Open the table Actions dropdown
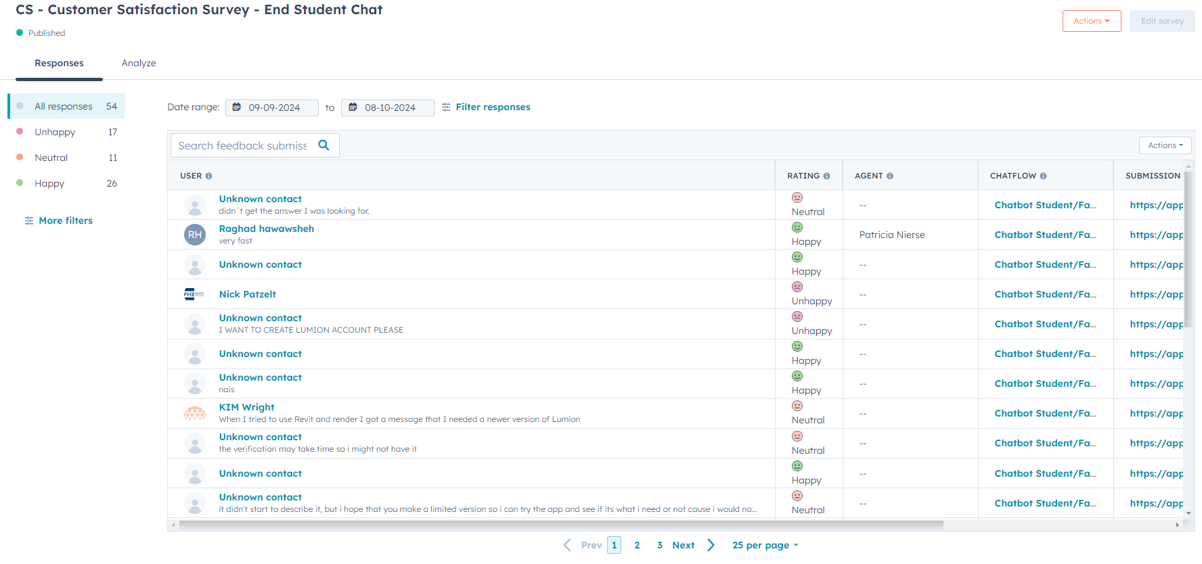 click(x=1165, y=145)
